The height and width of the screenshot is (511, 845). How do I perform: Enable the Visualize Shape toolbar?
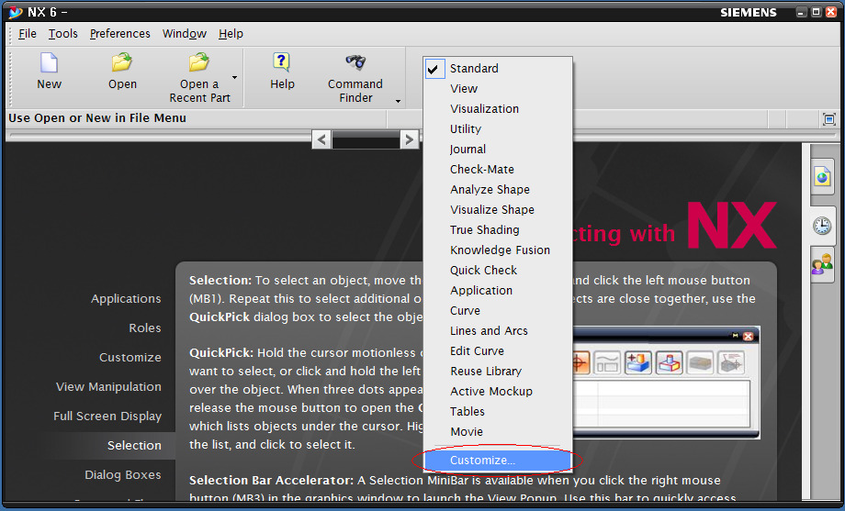(498, 209)
